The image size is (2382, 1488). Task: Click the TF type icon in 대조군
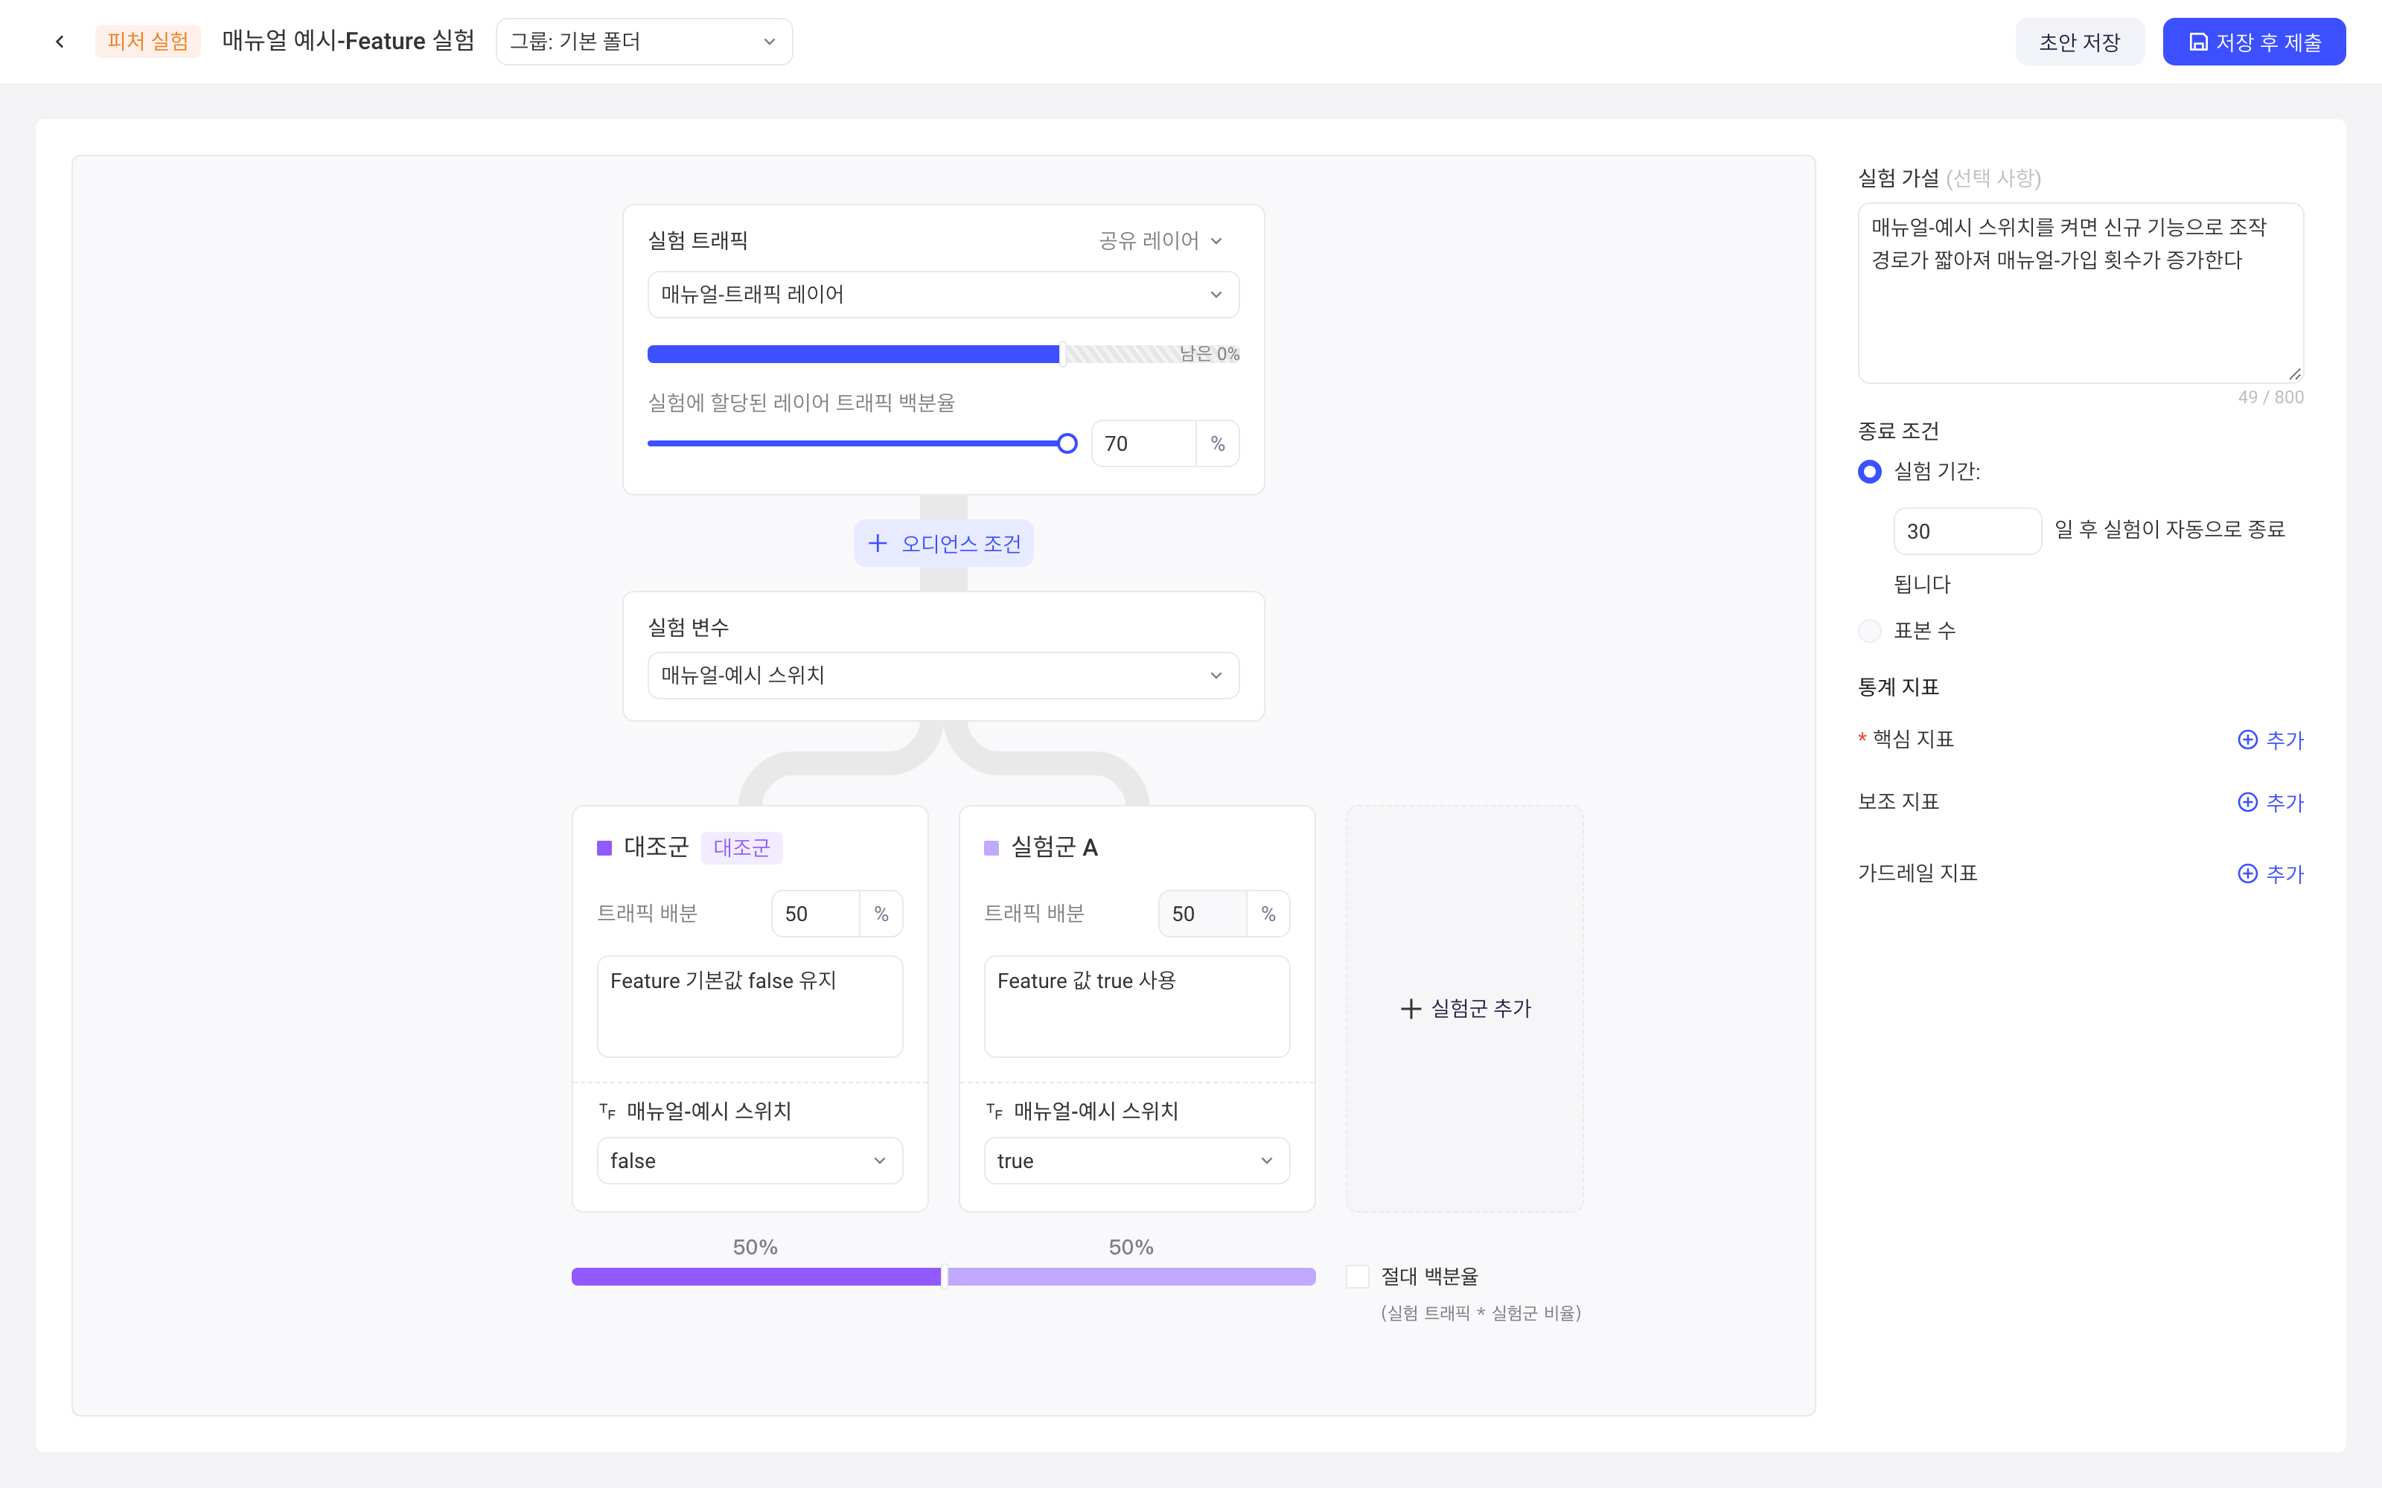[x=607, y=1111]
